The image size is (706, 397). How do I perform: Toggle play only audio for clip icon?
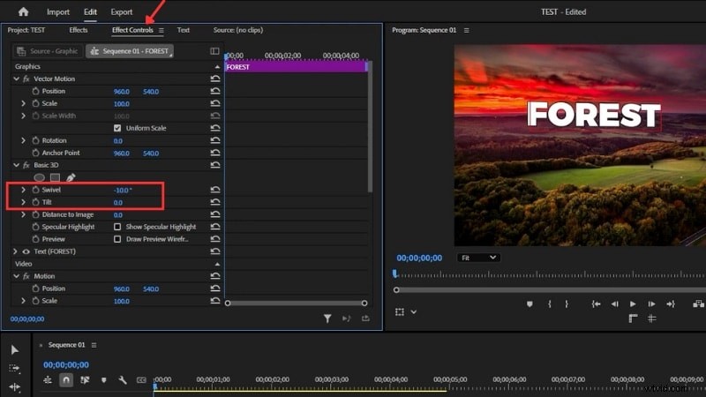pos(346,318)
